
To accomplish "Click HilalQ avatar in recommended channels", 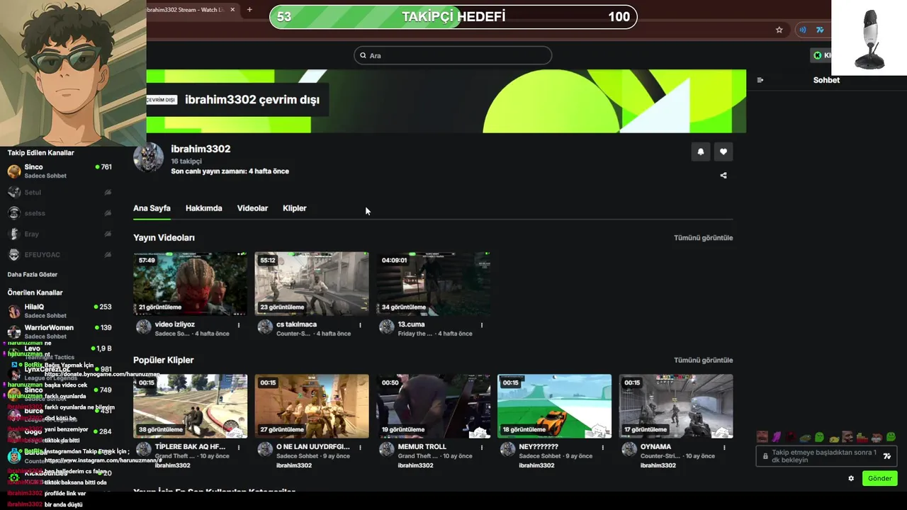I will (14, 311).
